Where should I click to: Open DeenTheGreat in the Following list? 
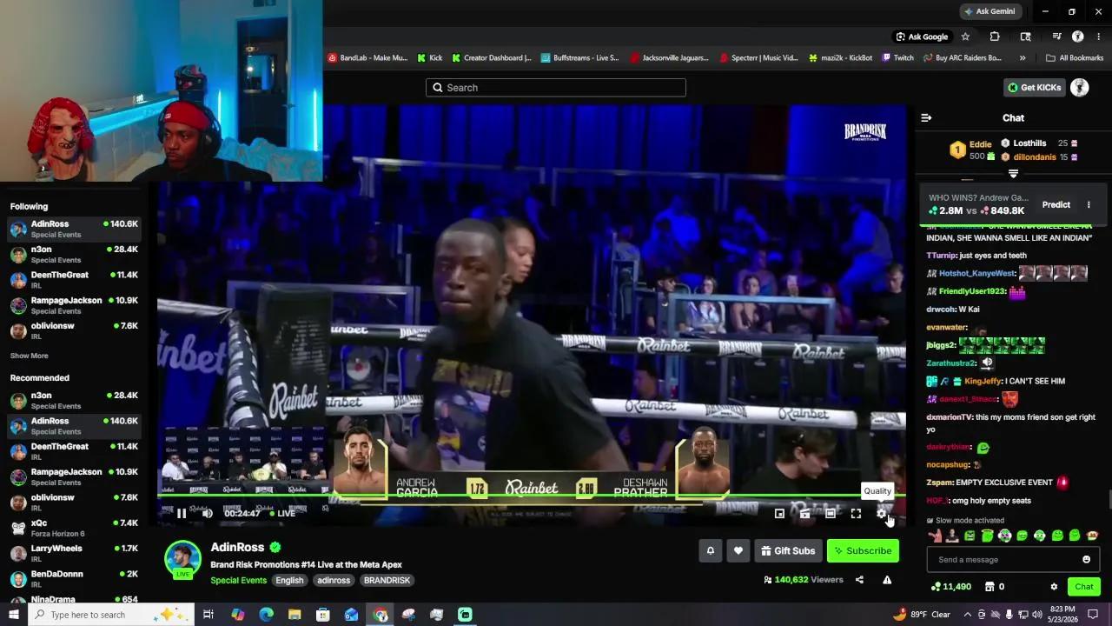pyautogui.click(x=74, y=279)
